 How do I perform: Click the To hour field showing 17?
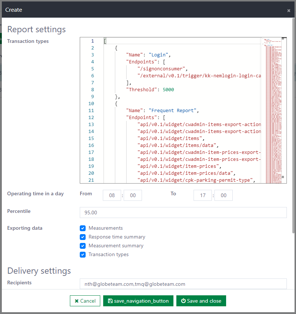(203, 196)
